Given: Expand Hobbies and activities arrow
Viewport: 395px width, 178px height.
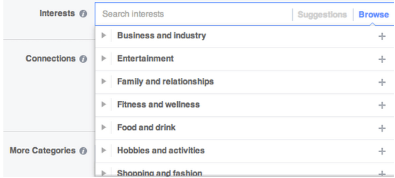Looking at the screenshot, I should (x=104, y=151).
